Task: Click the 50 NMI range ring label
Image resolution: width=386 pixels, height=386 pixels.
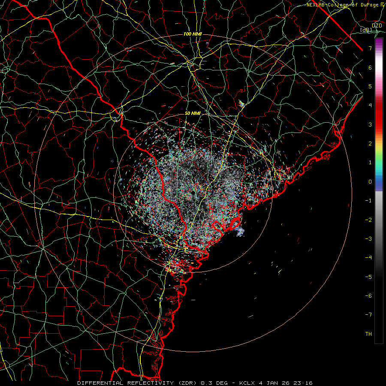Action: pyautogui.click(x=193, y=113)
